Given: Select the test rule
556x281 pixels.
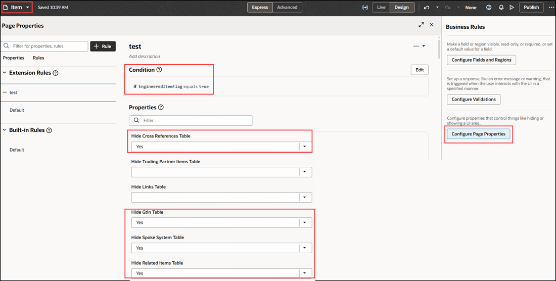Looking at the screenshot, I should (x=58, y=92).
